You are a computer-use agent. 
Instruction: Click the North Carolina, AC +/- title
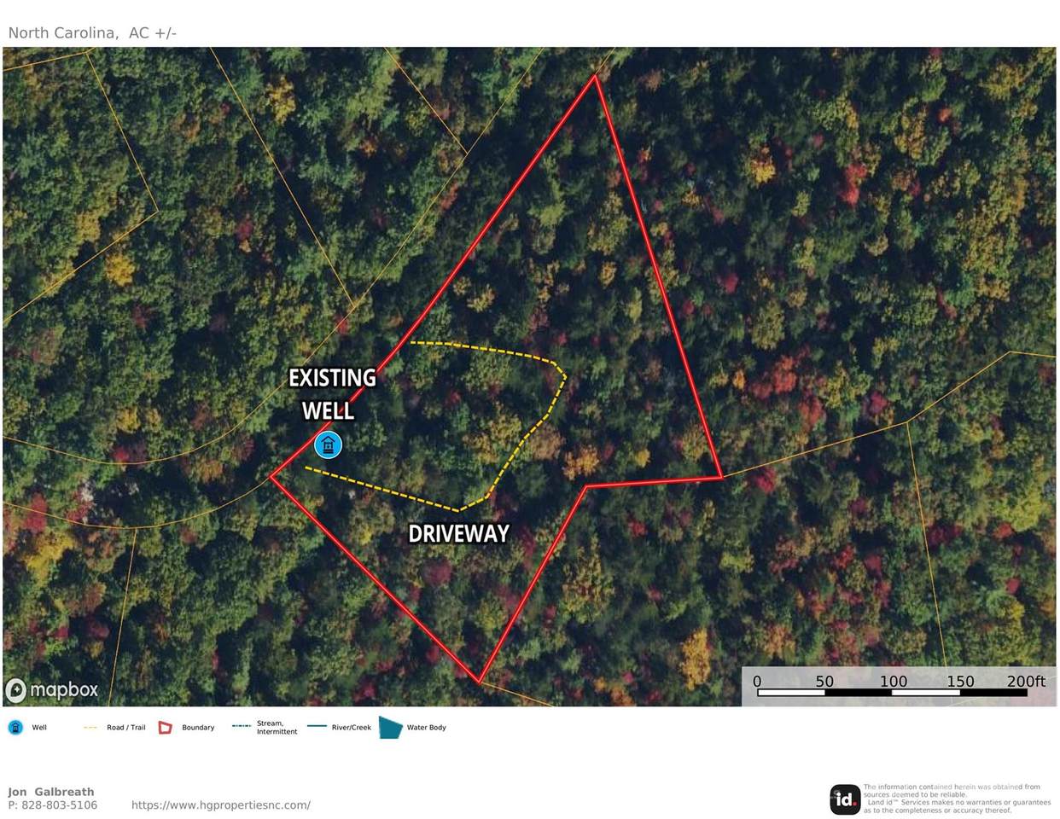pos(92,33)
